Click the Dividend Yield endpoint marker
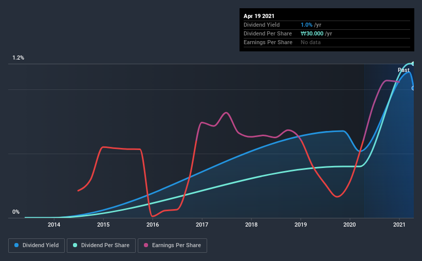422x261 pixels. [x=413, y=88]
